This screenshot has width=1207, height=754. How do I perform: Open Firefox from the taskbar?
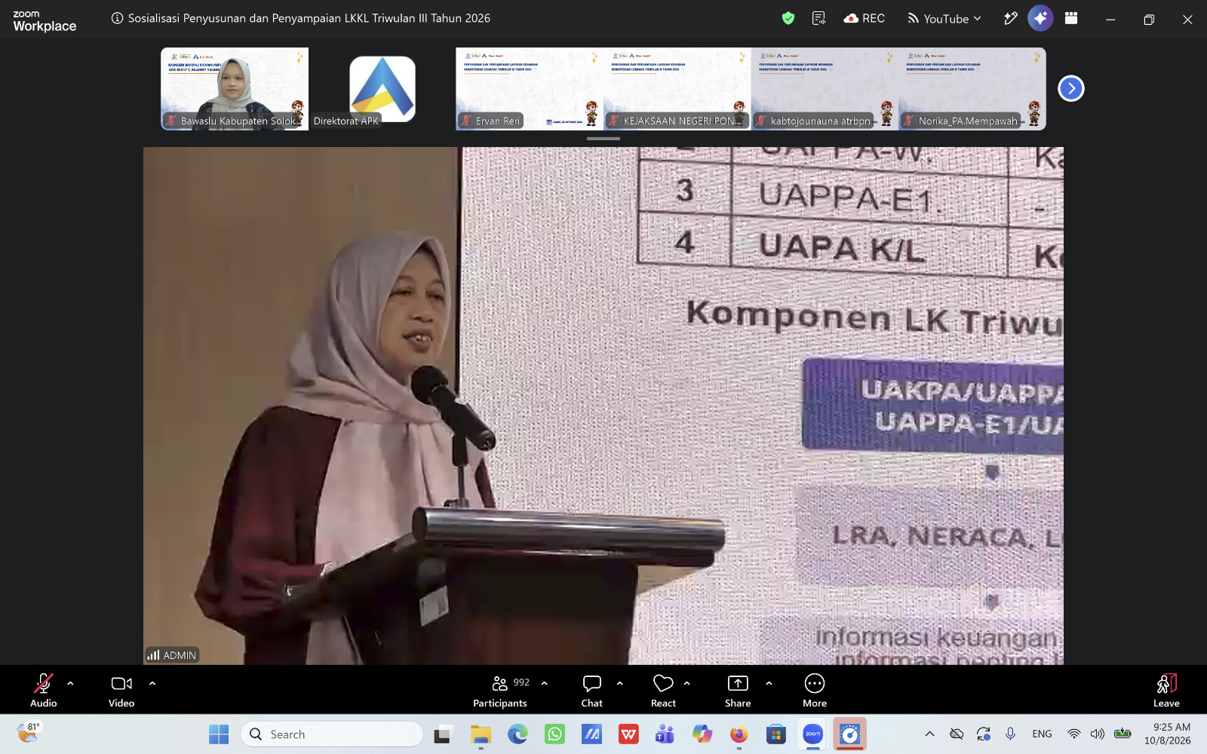tap(739, 734)
